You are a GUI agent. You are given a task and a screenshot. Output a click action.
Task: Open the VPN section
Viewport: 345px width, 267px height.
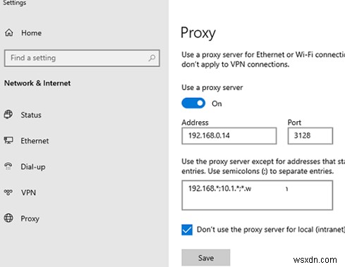28,192
